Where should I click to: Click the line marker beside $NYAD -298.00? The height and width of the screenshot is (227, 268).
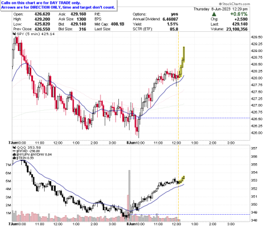[x=14, y=151]
